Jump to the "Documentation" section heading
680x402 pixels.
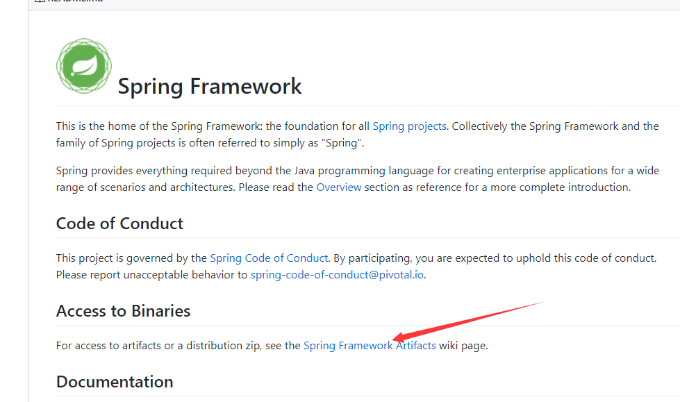115,382
